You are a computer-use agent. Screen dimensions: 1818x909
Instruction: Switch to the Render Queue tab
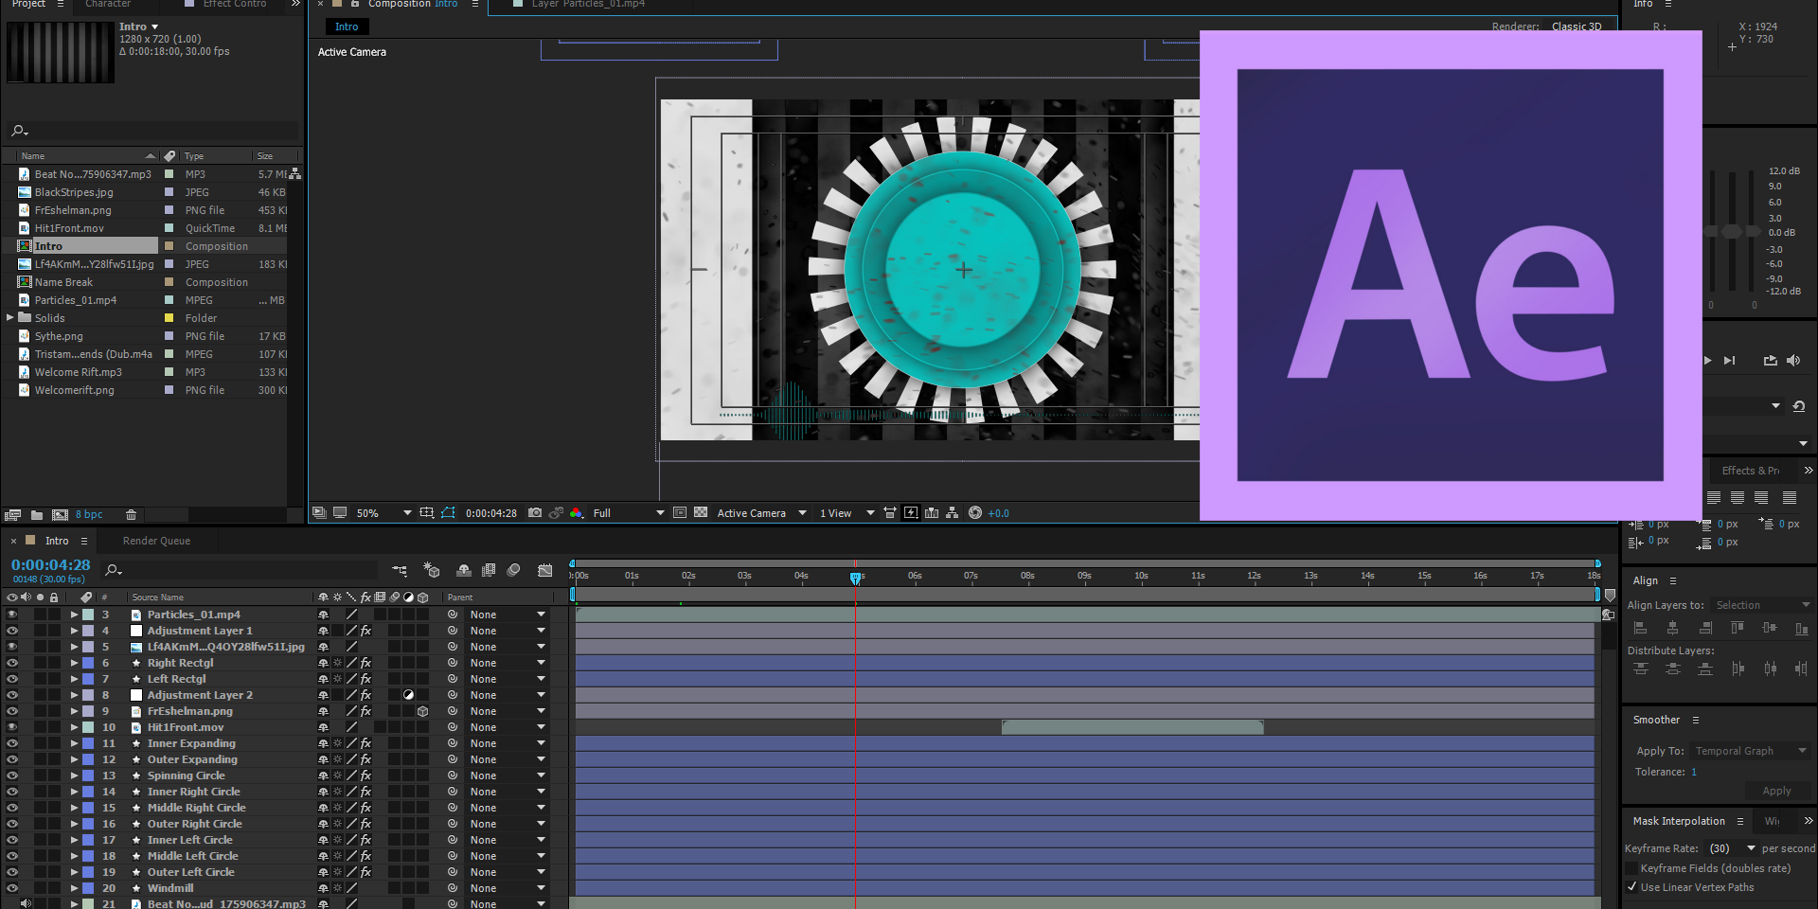(156, 541)
